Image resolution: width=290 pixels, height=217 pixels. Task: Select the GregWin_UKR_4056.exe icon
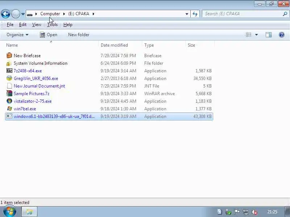click(9, 78)
